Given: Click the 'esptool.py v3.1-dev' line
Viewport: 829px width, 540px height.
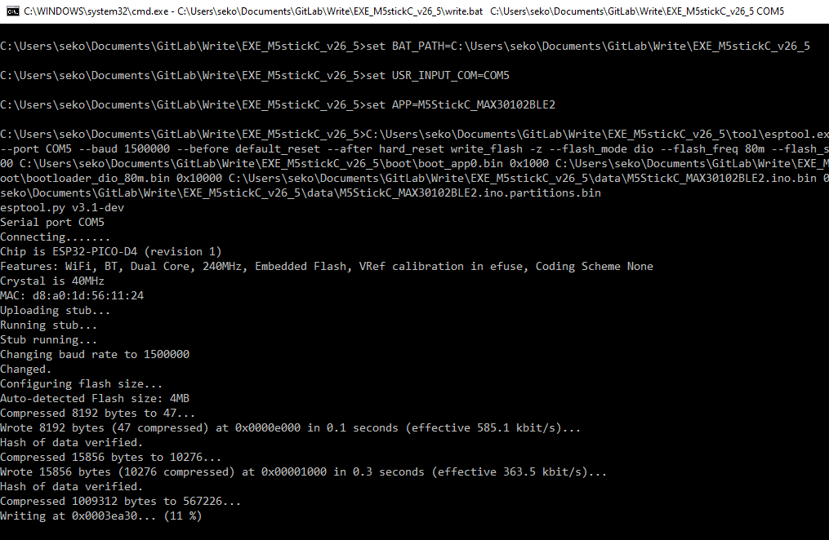Looking at the screenshot, I should point(62,208).
